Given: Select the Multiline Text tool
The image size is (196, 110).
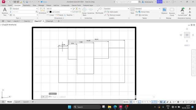Looking at the screenshot, I should (5, 12).
